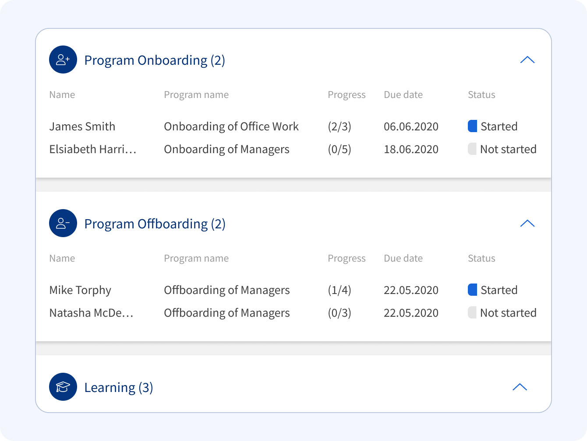Click the Onboarding of Managers program name
Viewport: 587px width, 441px height.
pos(226,149)
